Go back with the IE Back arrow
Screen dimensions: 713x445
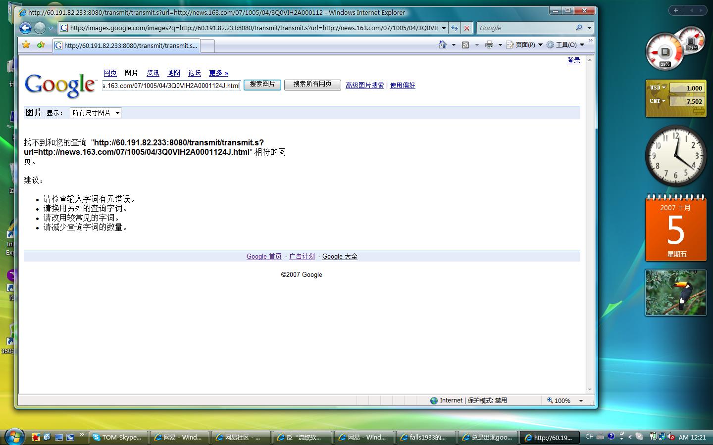coord(26,28)
